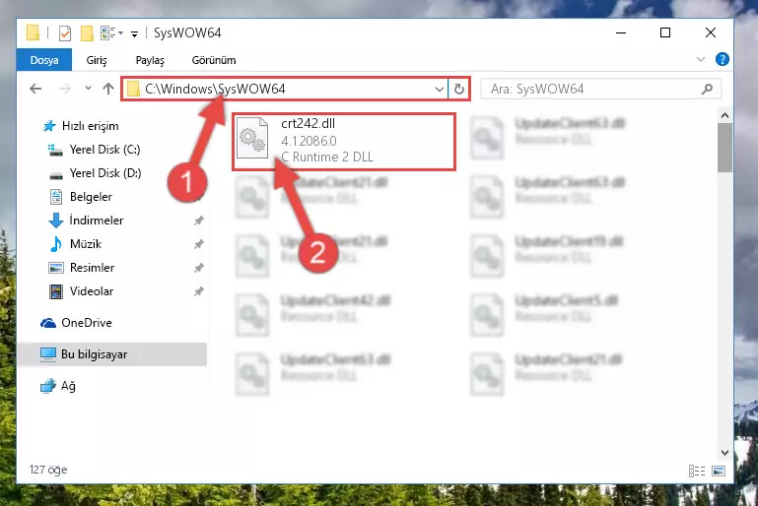
Task: Open Hızlı erişim in navigation pane
Action: pyautogui.click(x=81, y=126)
